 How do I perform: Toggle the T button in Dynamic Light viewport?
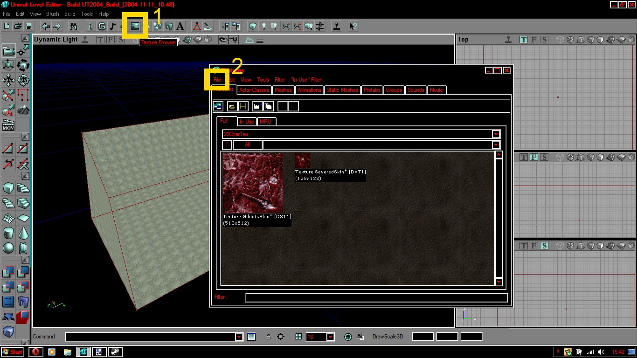(100, 40)
